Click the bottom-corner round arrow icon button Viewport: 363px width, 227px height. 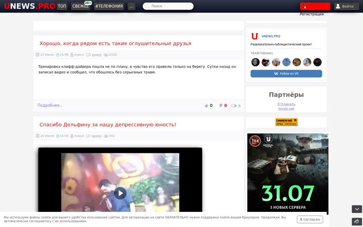coord(357,221)
